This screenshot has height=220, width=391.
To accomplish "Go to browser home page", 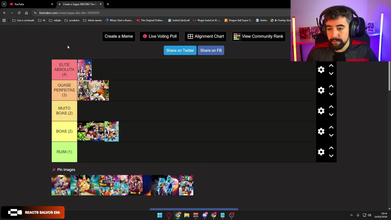I will click(x=26, y=13).
